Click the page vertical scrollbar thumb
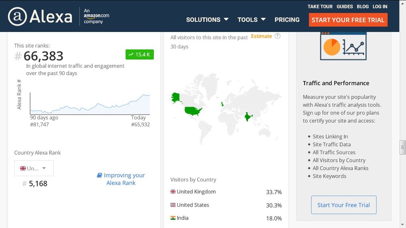The width and height of the screenshot is (406, 228). (402, 147)
